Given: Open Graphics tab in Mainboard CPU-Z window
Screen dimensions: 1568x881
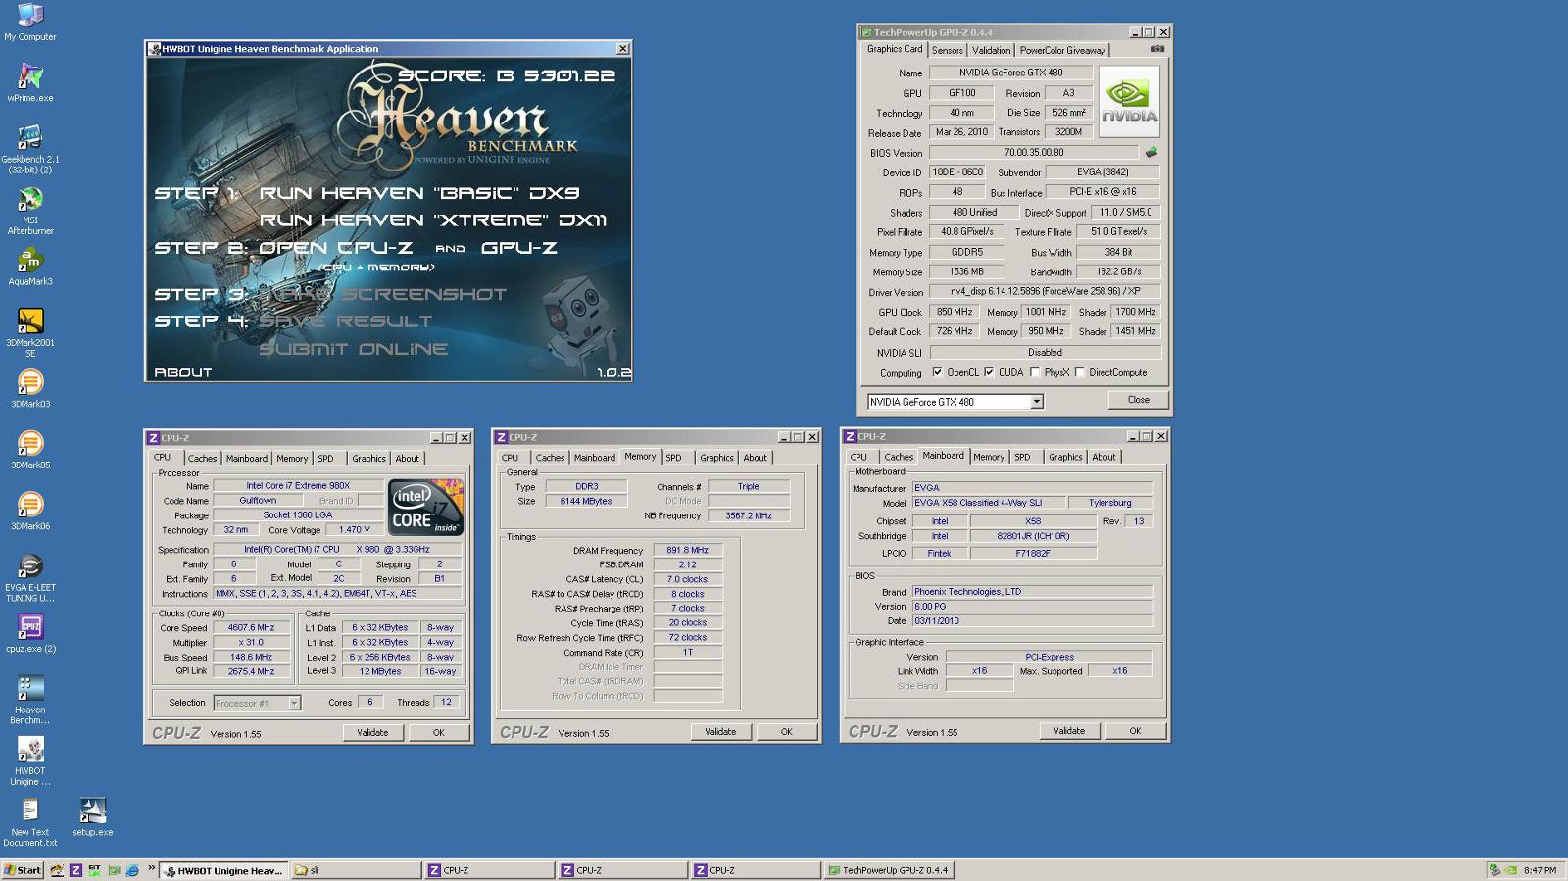Looking at the screenshot, I should point(1065,457).
